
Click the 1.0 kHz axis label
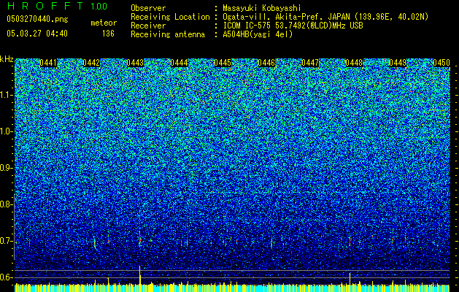(x=7, y=131)
